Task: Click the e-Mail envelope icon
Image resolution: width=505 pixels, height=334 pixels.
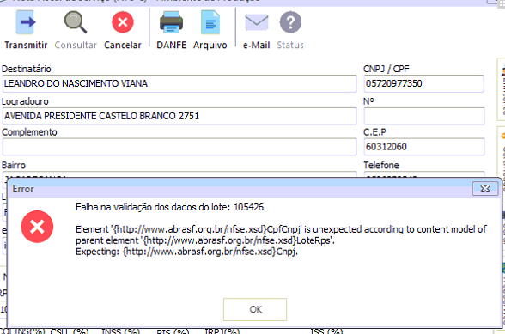Action: (256, 22)
